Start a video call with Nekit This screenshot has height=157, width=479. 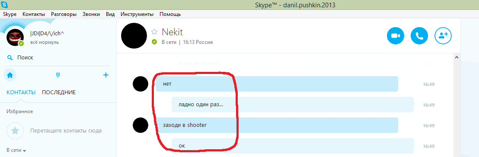click(x=396, y=36)
